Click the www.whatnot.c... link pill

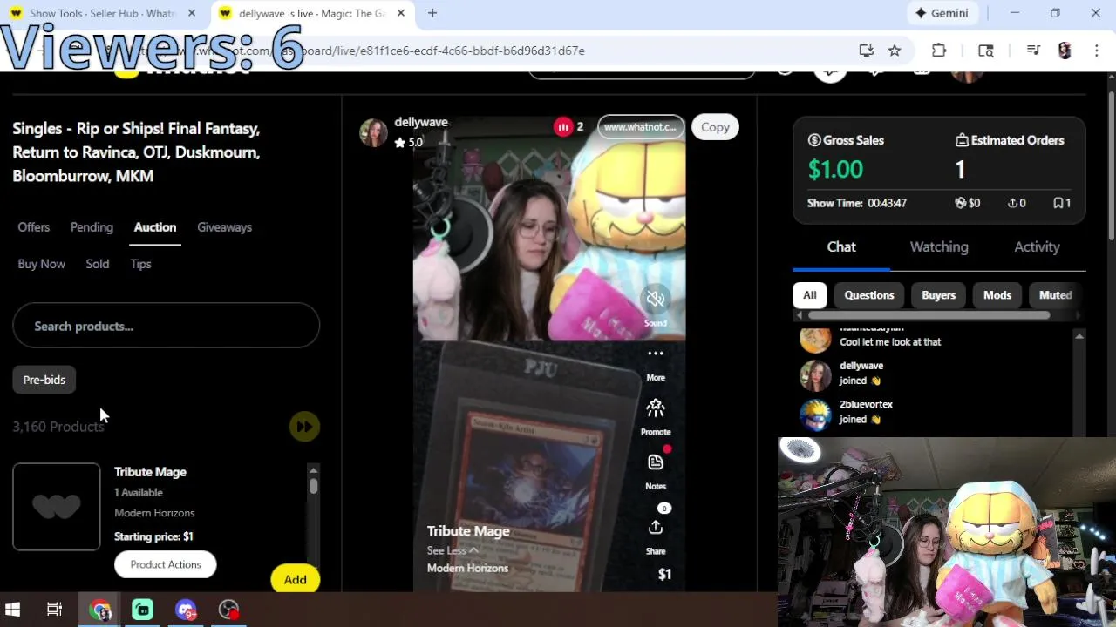click(x=641, y=127)
